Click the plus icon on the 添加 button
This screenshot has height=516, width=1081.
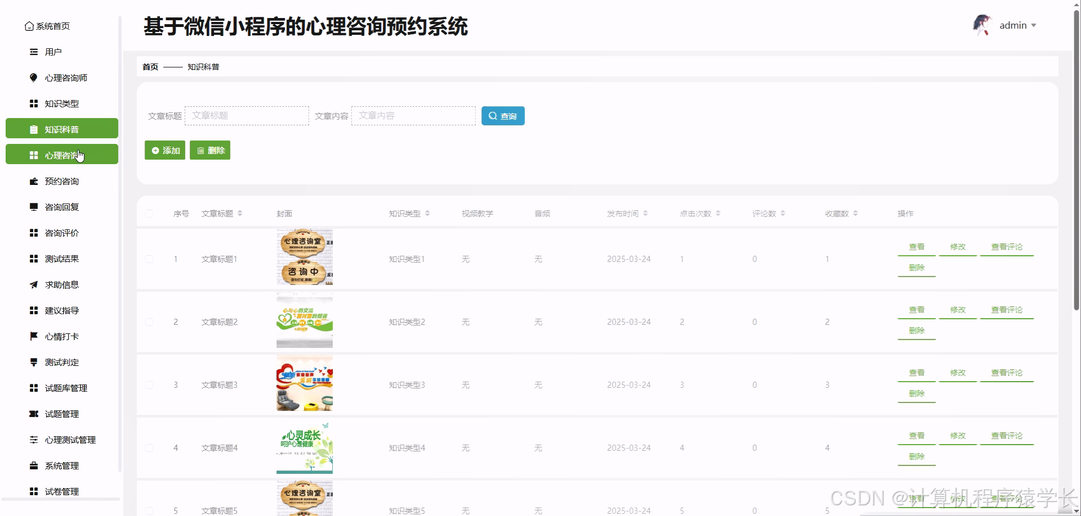(155, 150)
